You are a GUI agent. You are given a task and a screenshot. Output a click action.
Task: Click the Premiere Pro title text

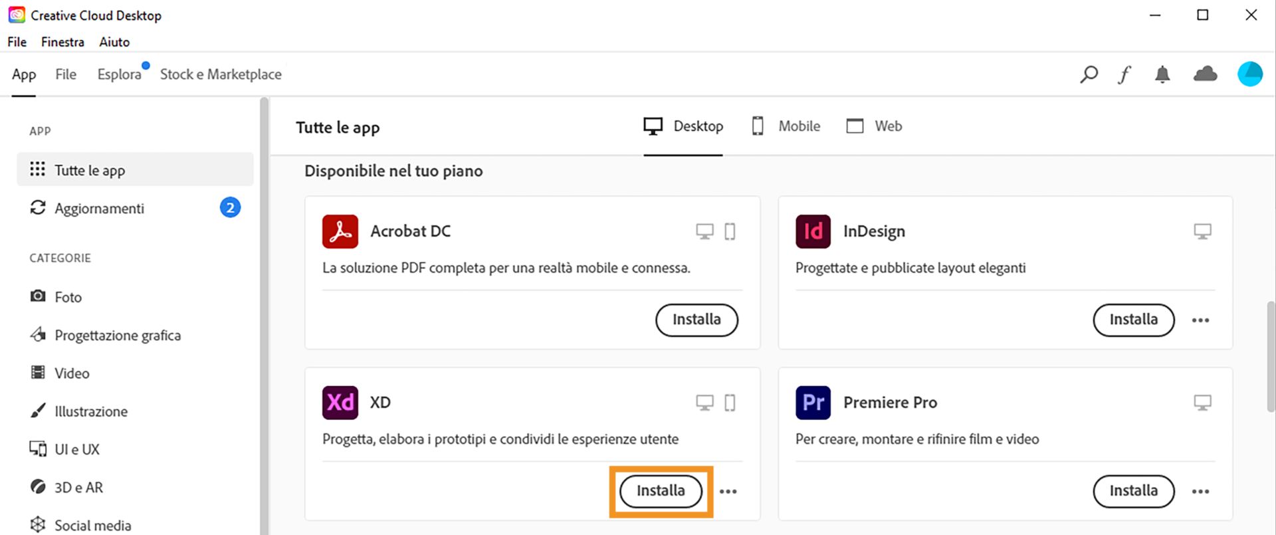tap(890, 403)
